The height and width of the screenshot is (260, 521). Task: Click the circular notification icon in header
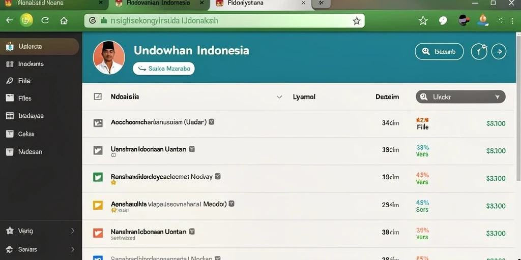tap(479, 52)
